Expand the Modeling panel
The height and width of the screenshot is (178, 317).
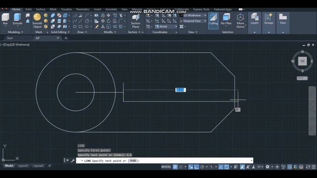(15, 32)
